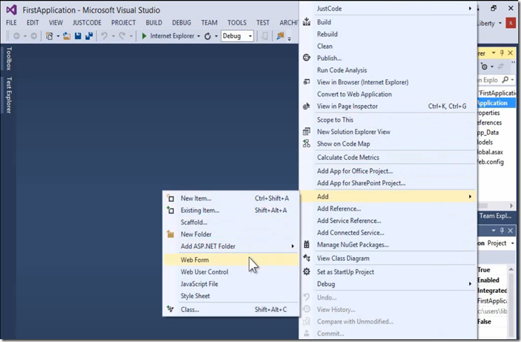Open the Properties panel Project dropdown

pos(513,243)
